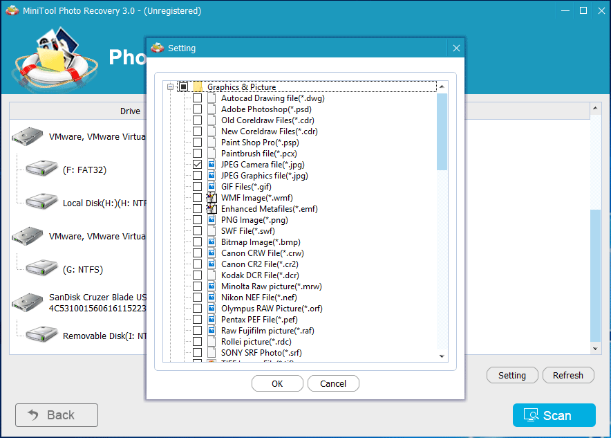611x438 pixels.
Task: Click the GIF Files type icon
Action: pyautogui.click(x=211, y=186)
